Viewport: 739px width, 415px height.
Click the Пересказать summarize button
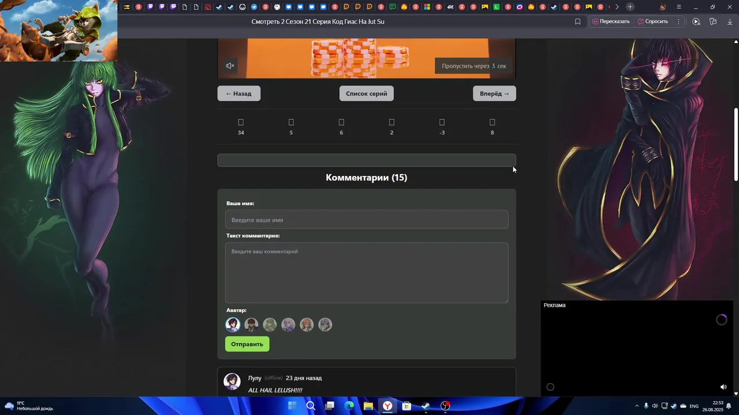tap(611, 21)
